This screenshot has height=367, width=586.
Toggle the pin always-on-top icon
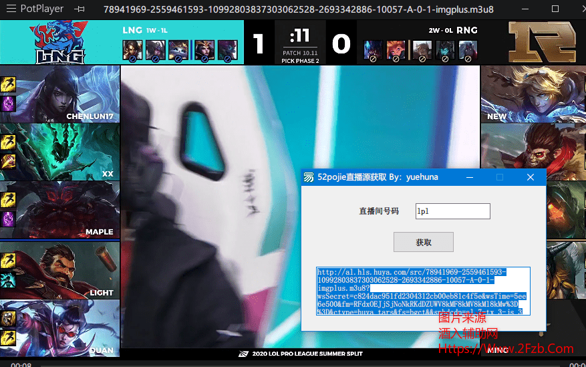coord(80,9)
